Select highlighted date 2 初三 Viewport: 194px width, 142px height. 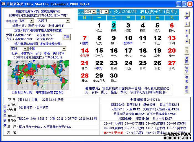(114, 27)
